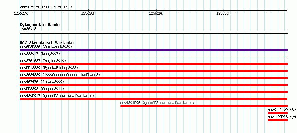Open the nsv832017 (Wong2007) label
Image resolution: width=297 pixels, height=133 pixels.
pos(40,54)
